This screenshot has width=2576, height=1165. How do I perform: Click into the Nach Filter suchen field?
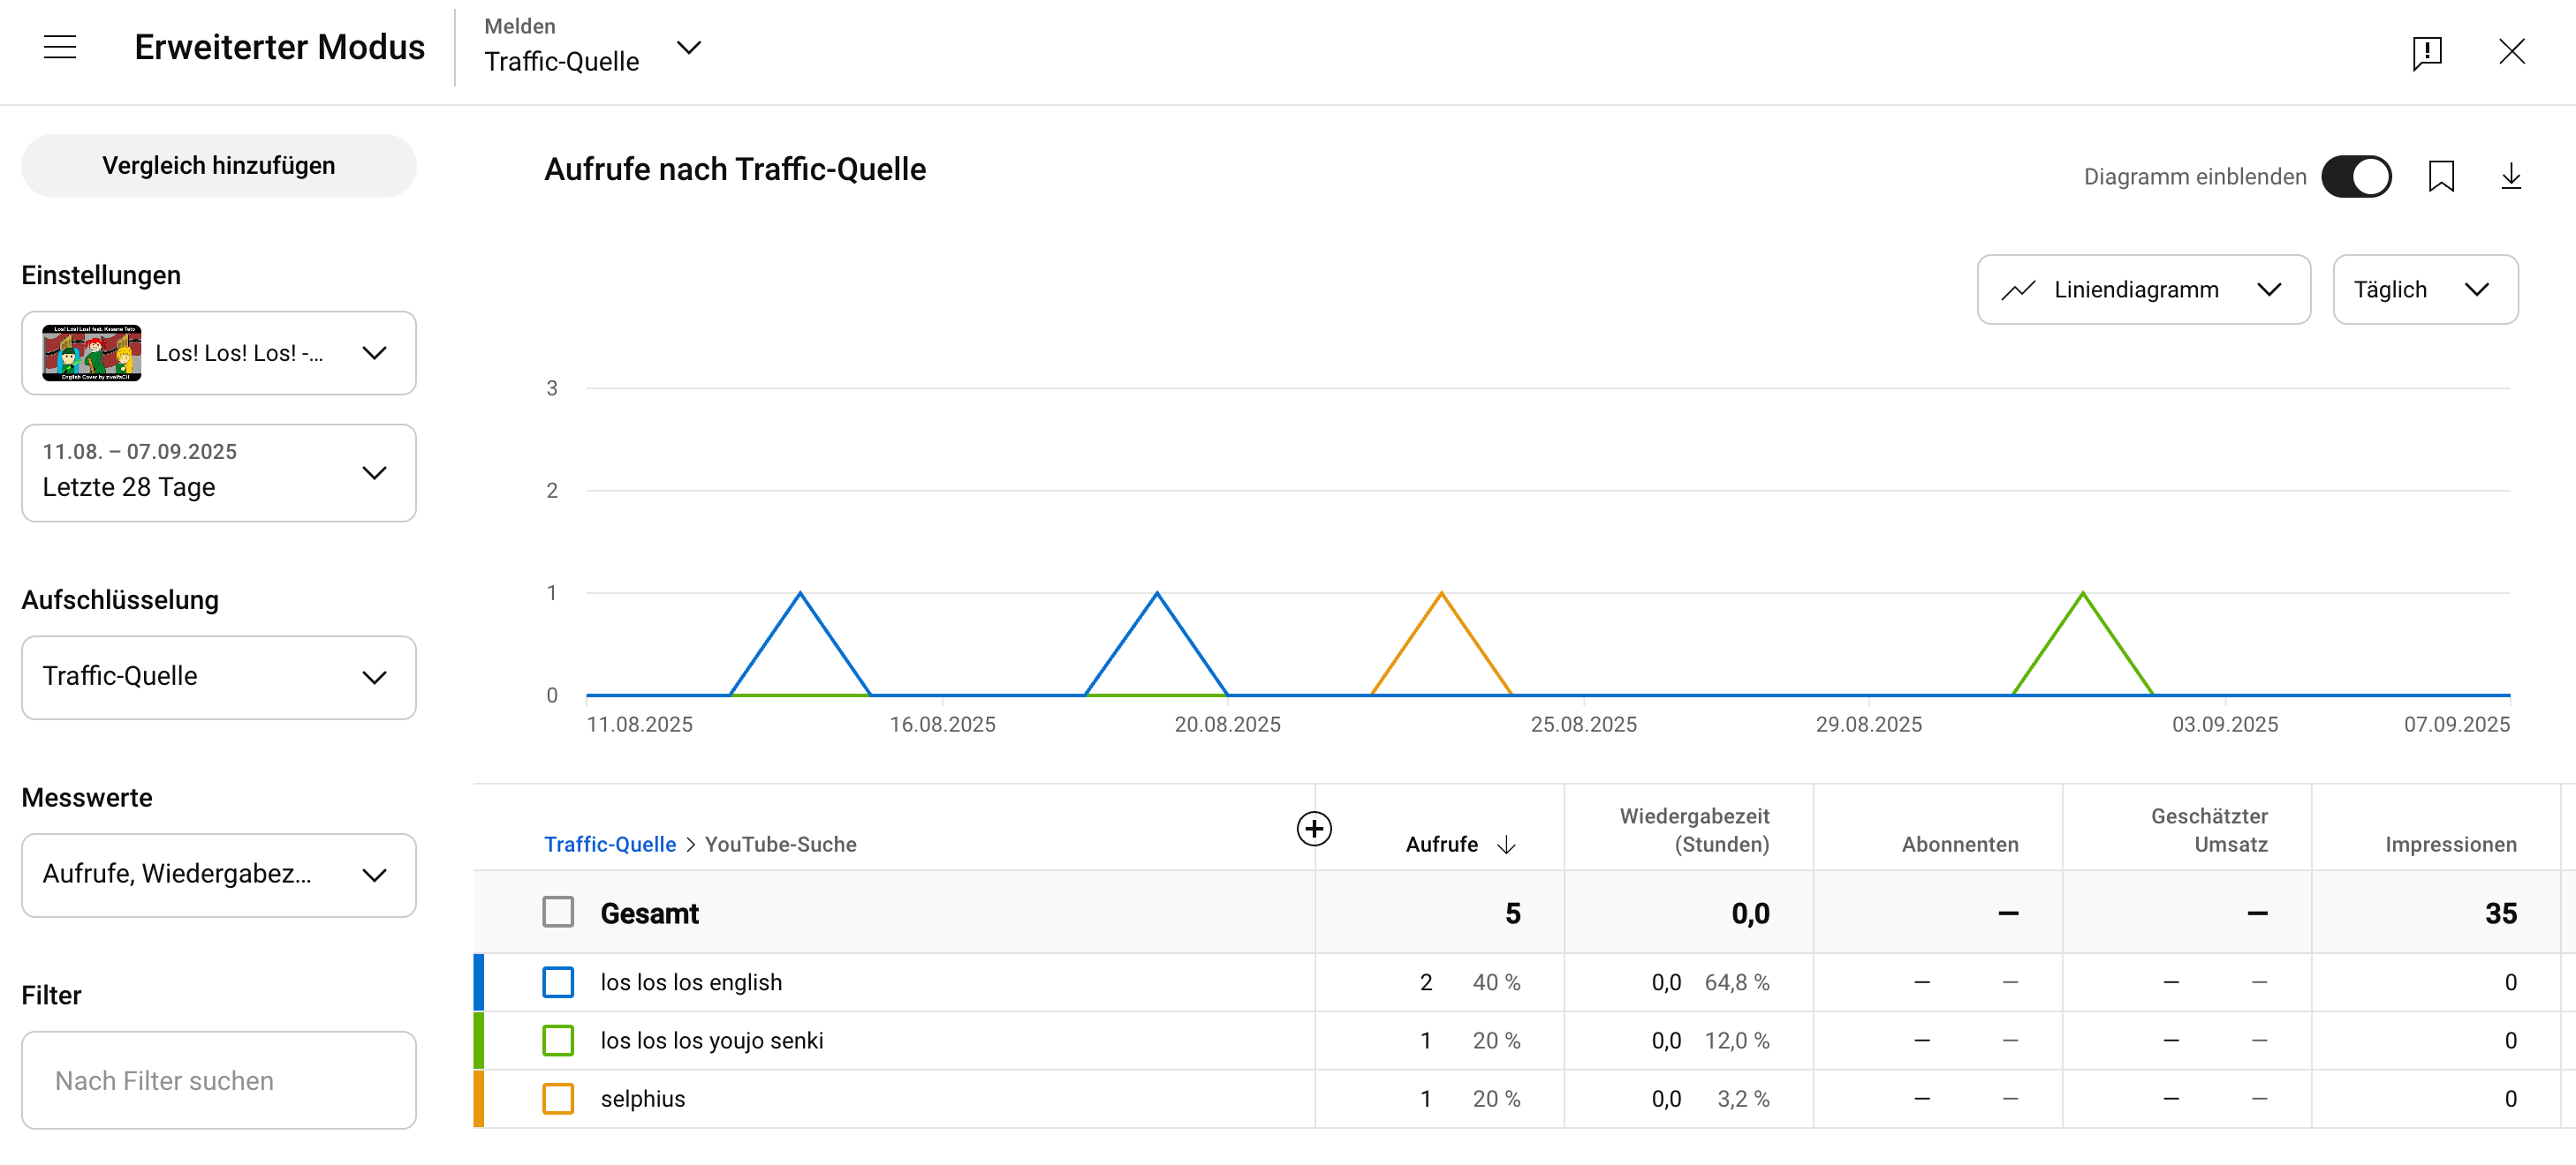[218, 1080]
